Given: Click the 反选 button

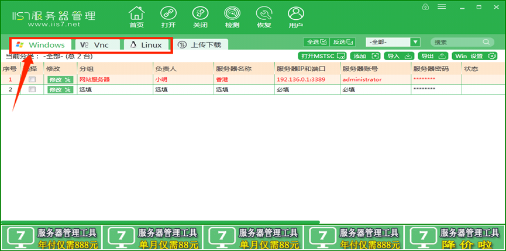Looking at the screenshot, I should 342,42.
